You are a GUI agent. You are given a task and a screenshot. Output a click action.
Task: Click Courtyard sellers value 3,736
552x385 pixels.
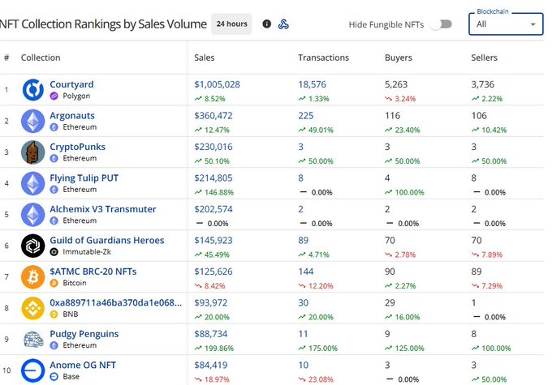pos(483,84)
